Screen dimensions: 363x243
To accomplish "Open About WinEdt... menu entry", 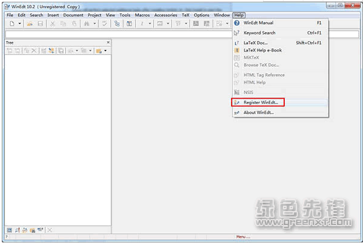I will coord(281,112).
